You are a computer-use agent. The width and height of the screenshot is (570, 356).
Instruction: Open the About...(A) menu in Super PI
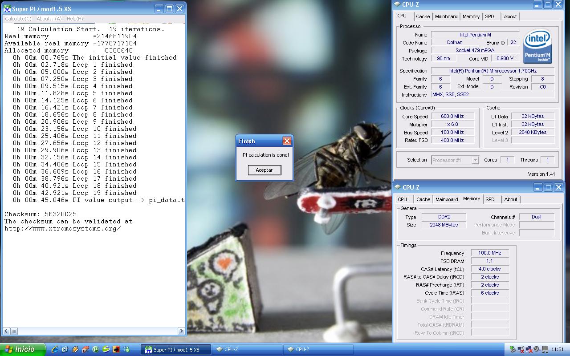click(x=49, y=19)
